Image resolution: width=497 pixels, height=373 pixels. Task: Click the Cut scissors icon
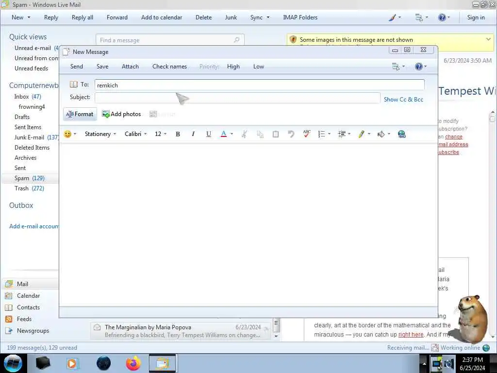tap(244, 134)
